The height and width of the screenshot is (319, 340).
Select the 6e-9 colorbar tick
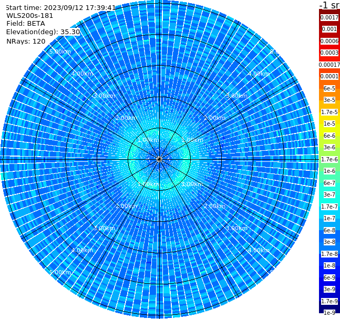click(329, 277)
